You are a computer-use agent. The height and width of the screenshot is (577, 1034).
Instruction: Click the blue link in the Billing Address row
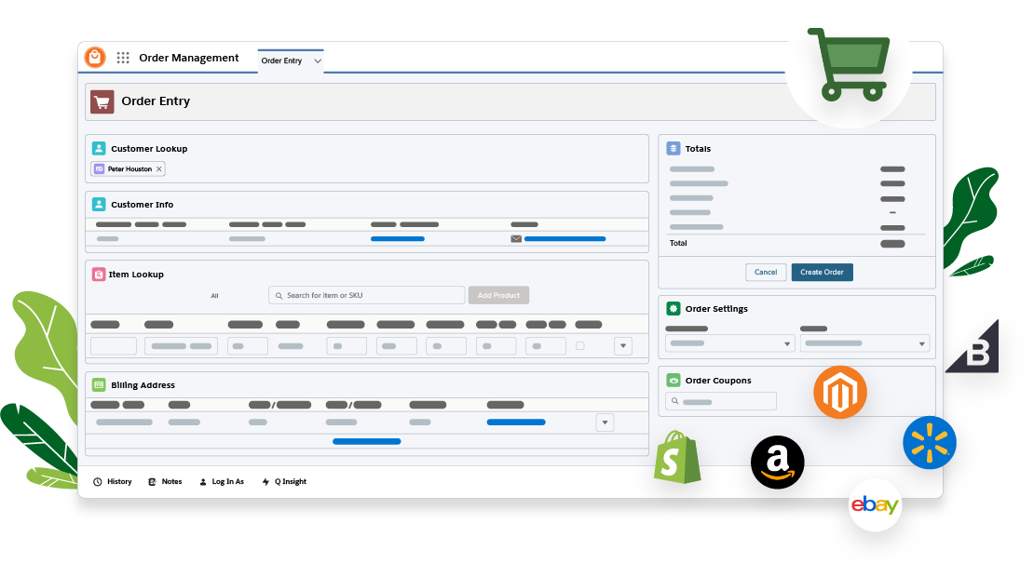(x=516, y=423)
